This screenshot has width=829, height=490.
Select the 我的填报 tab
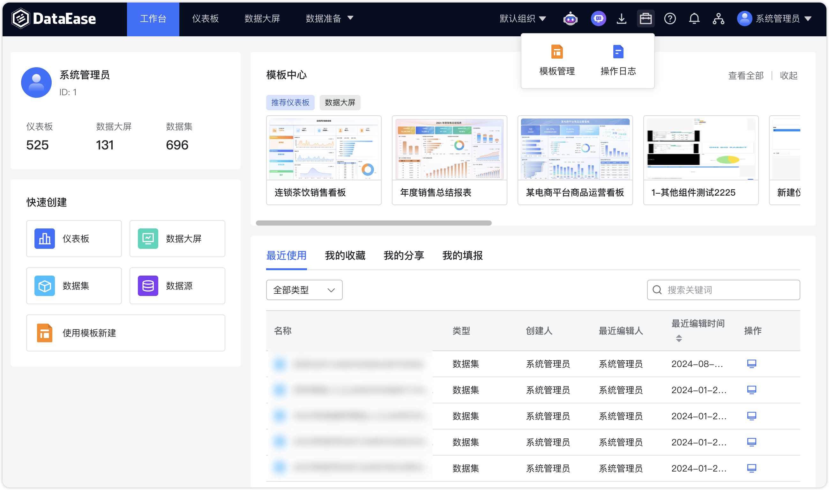coord(462,255)
